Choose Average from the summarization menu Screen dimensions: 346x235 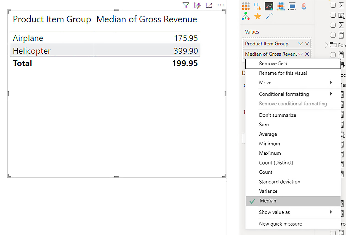pos(268,134)
